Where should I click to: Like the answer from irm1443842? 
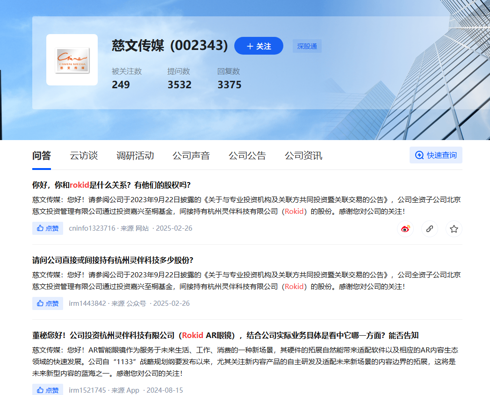[x=48, y=303]
